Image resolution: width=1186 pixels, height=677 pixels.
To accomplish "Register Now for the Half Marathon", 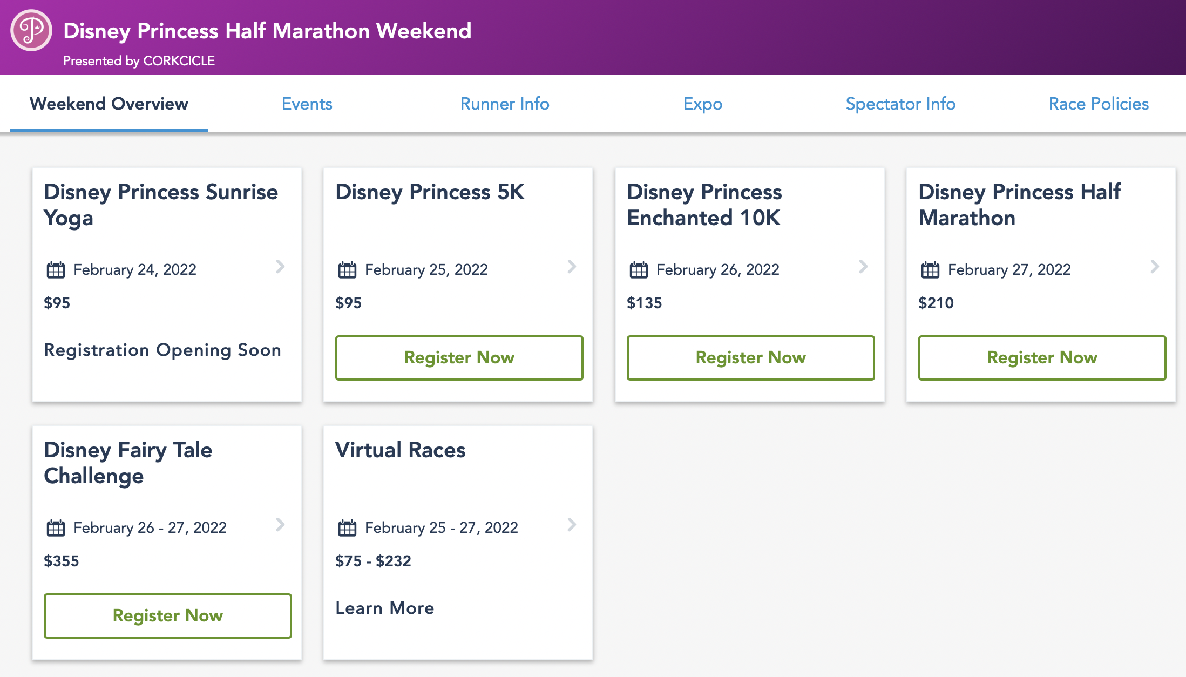I will [1042, 358].
